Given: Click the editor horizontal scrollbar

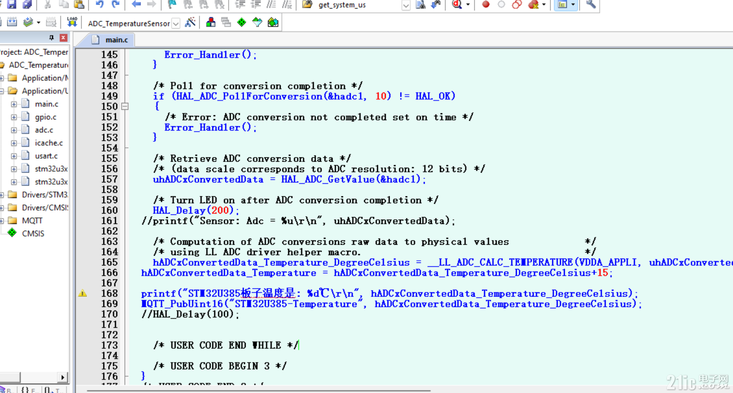Looking at the screenshot, I should (259, 390).
